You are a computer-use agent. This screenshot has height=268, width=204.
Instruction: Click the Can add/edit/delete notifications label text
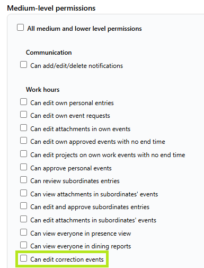pos(76,66)
